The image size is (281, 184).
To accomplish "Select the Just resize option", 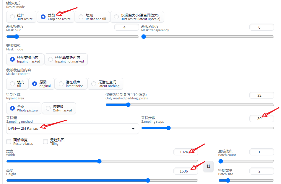I will [x=21, y=17].
